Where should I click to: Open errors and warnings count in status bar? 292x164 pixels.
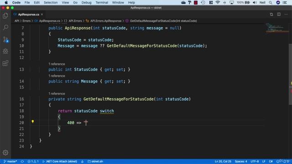[x=33, y=161]
